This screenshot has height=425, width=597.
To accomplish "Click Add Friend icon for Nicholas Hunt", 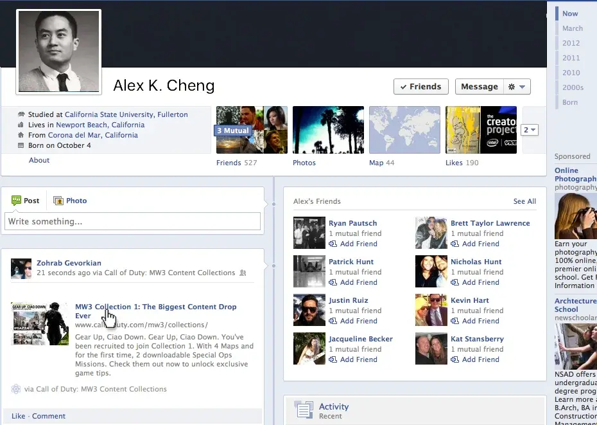I will point(454,282).
